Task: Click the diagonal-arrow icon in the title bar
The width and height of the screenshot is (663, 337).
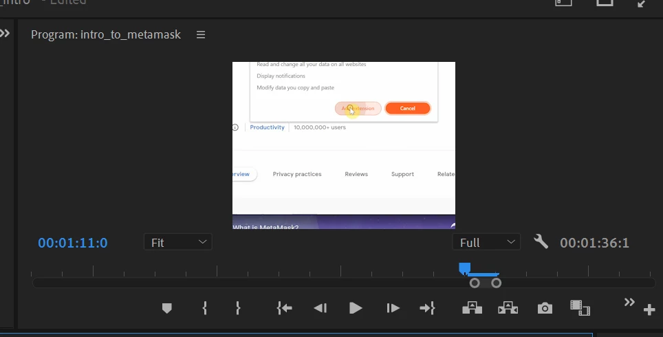Action: pyautogui.click(x=642, y=3)
